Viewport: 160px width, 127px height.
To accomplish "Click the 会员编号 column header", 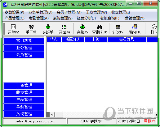I will pyautogui.click(x=127, y=40).
